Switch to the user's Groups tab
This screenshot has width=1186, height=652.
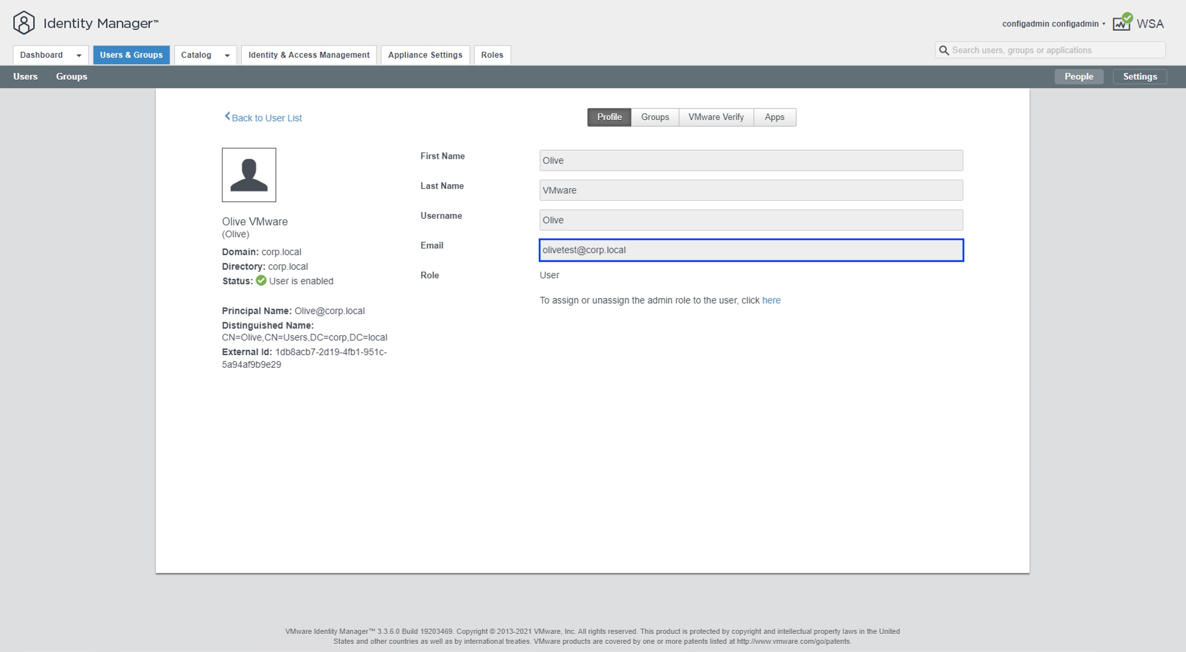click(x=655, y=117)
